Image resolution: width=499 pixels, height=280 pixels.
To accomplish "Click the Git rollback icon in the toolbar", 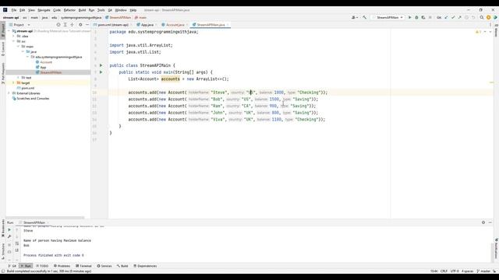I will pos(473,17).
